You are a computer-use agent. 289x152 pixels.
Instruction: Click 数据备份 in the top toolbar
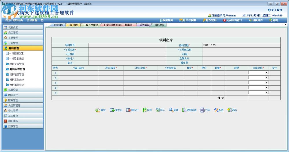pos(166,20)
